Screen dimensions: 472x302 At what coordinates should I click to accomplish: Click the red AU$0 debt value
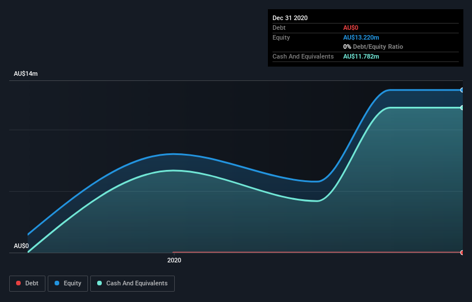351,28
